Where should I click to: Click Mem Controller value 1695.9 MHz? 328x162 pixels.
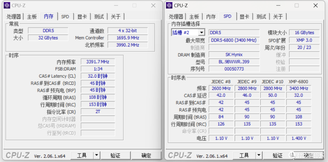tap(128, 38)
